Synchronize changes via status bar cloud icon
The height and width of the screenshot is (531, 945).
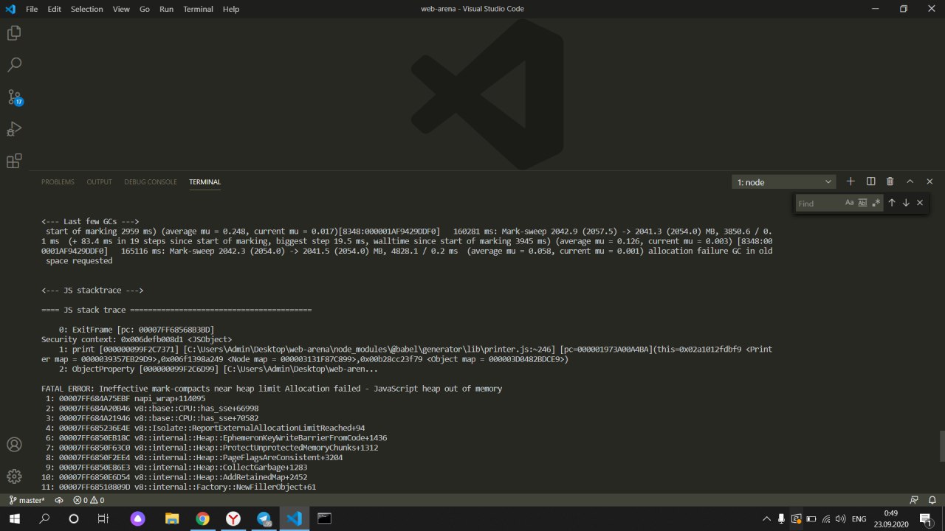(x=59, y=500)
